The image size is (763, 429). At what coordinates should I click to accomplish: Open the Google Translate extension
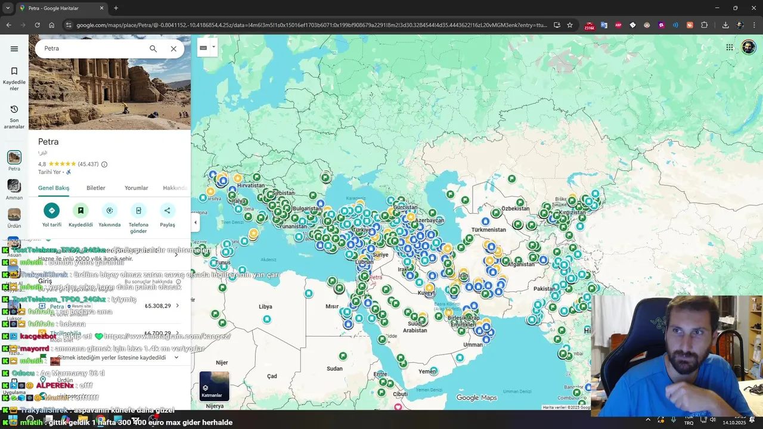(x=604, y=25)
